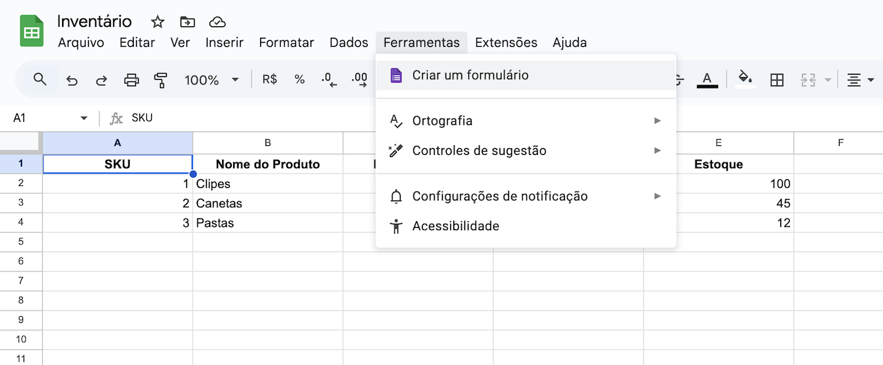Click the search menus magnifier icon
Image resolution: width=883 pixels, height=365 pixels.
pos(40,80)
